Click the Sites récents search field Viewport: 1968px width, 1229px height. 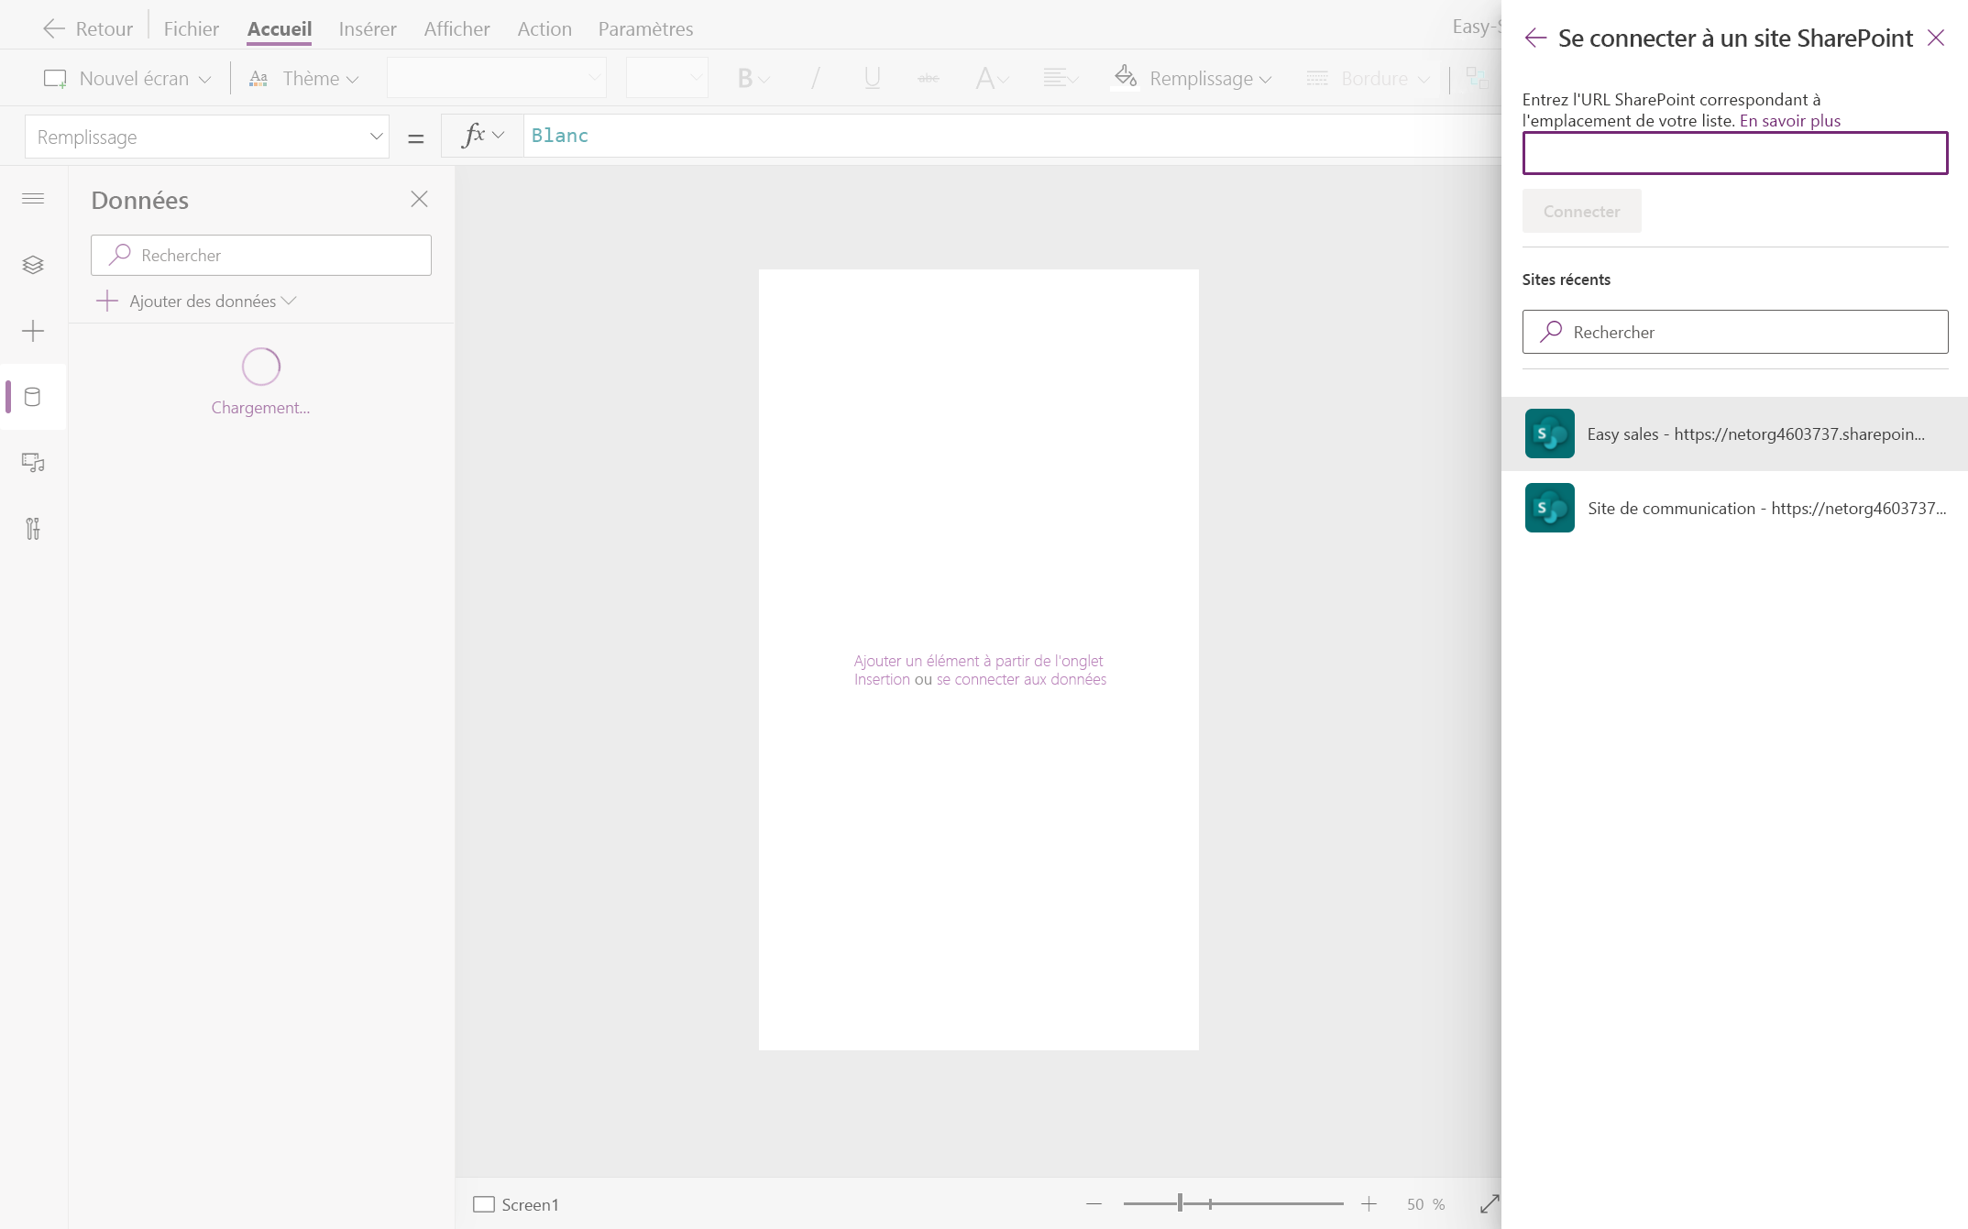1735,332
